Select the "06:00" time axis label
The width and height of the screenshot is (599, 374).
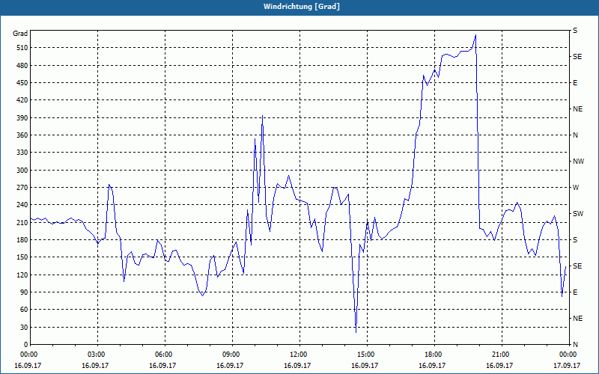coord(165,355)
